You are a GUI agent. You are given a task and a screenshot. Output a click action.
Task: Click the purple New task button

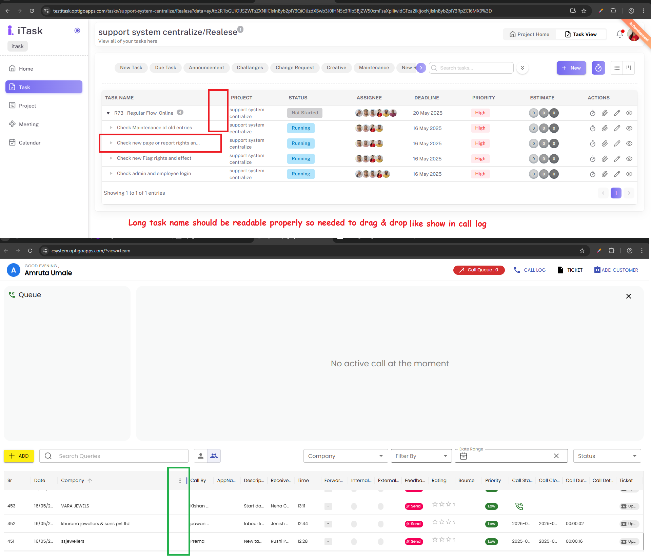pos(571,68)
